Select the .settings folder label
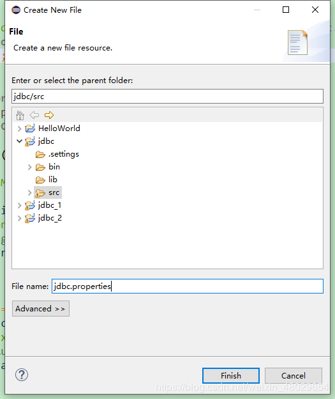The height and width of the screenshot is (399, 335). [64, 154]
